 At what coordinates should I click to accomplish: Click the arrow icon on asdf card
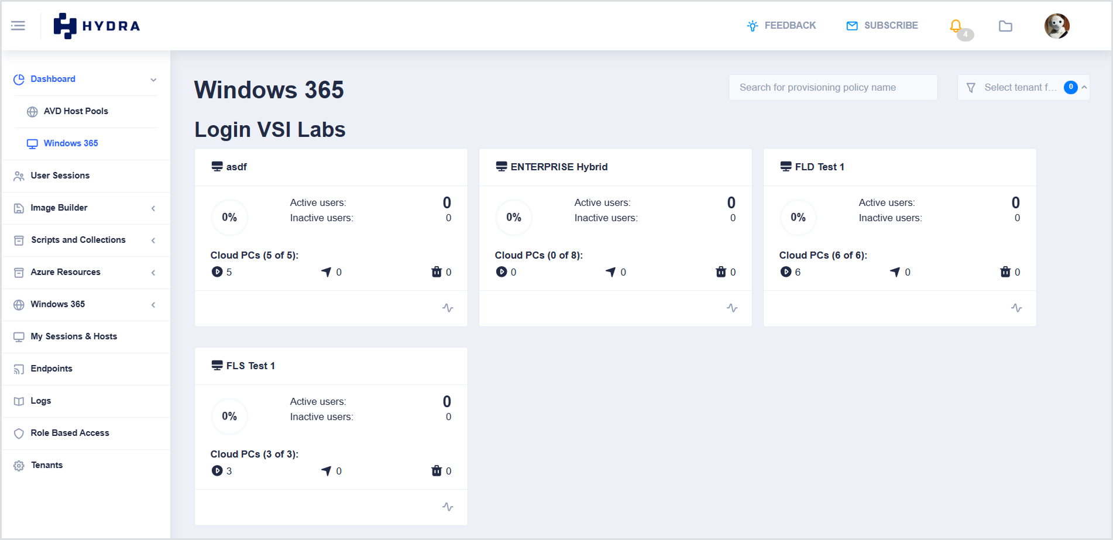pyautogui.click(x=327, y=271)
